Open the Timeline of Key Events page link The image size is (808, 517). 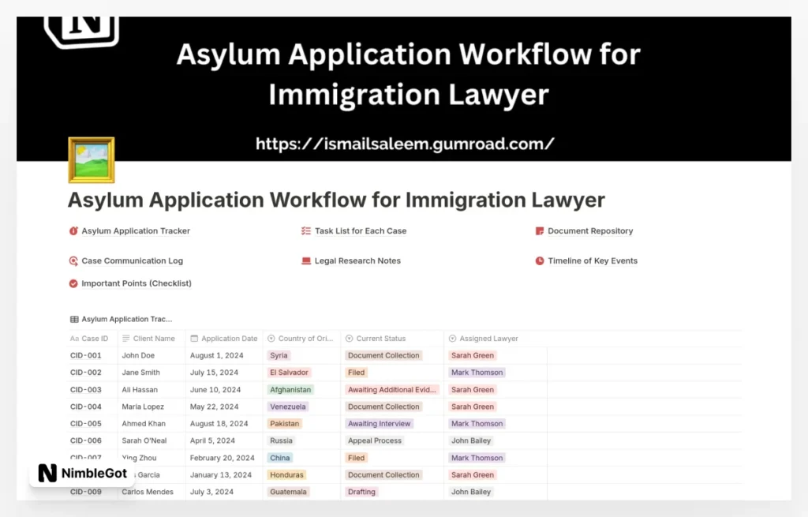tap(593, 261)
